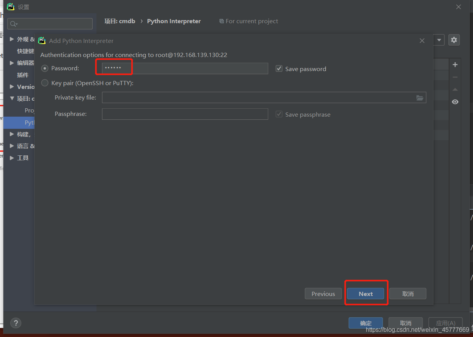Click the Previous button
The width and height of the screenshot is (473, 337).
coord(323,294)
